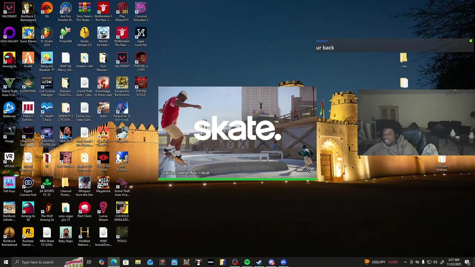Launch Baby Steps desktop shortcut
The image size is (475, 267).
pos(66,234)
